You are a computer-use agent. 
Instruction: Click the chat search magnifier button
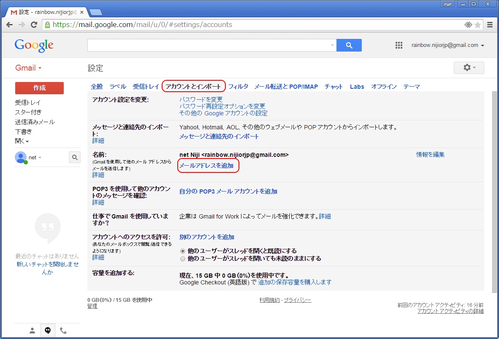[x=75, y=157]
